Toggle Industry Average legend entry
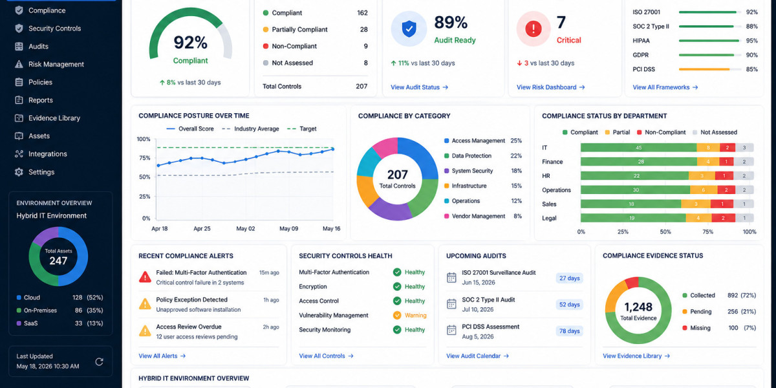The height and width of the screenshot is (388, 776). [250, 129]
